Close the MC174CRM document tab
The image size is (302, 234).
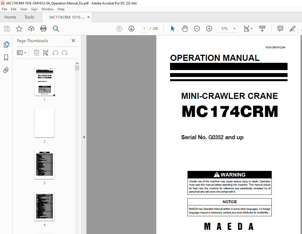(88, 17)
